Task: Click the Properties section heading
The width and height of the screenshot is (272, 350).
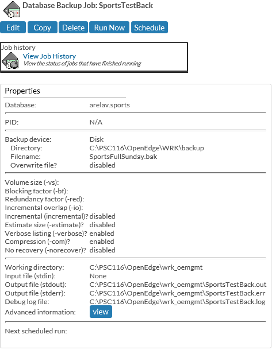Action: pos(22,91)
